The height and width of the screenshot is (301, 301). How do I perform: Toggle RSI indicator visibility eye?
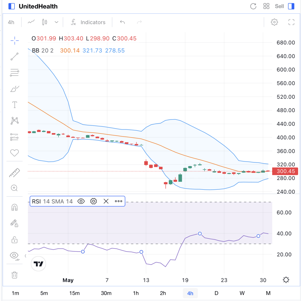[81, 201]
